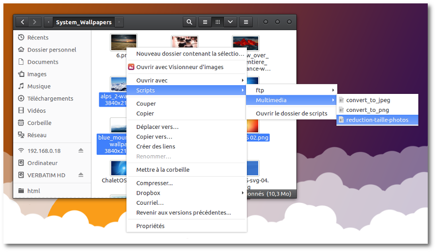Switch to grid view icon

point(218,22)
